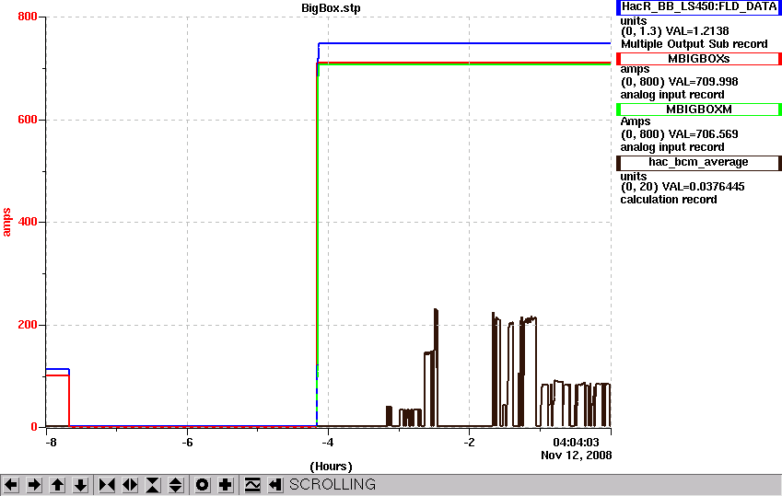Zoom out on the value axis (outward vertical triangles)
782x496 pixels.
pos(176,485)
